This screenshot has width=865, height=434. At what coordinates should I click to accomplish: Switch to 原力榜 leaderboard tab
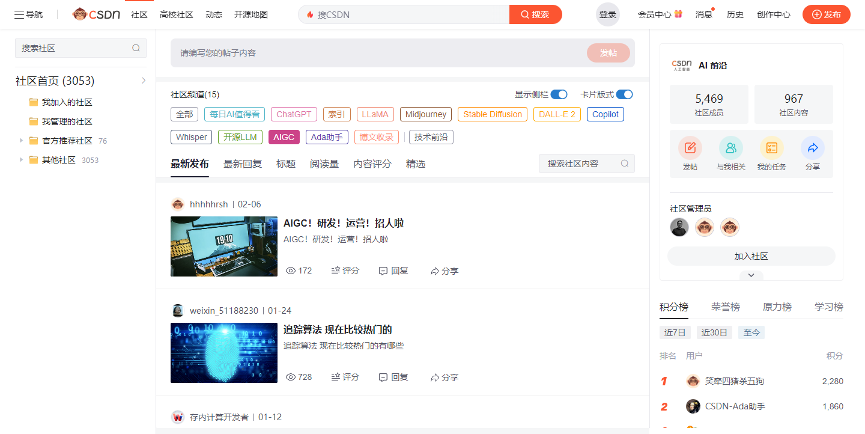pos(777,307)
